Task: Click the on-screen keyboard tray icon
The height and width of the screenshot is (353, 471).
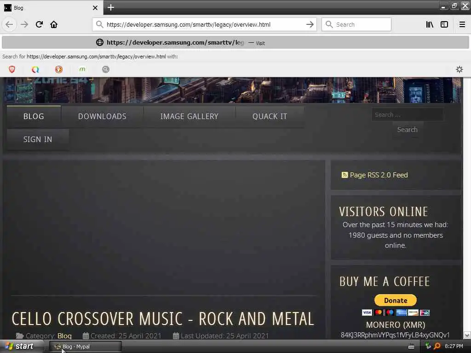Action: click(x=411, y=347)
